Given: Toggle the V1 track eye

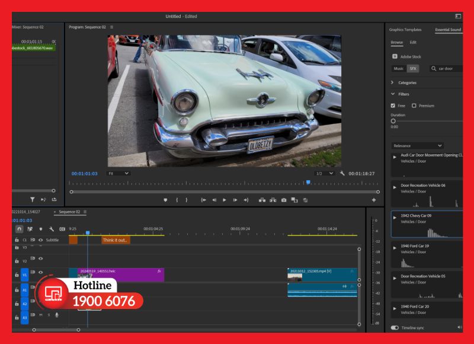Looking at the screenshot, I should (x=40, y=272).
